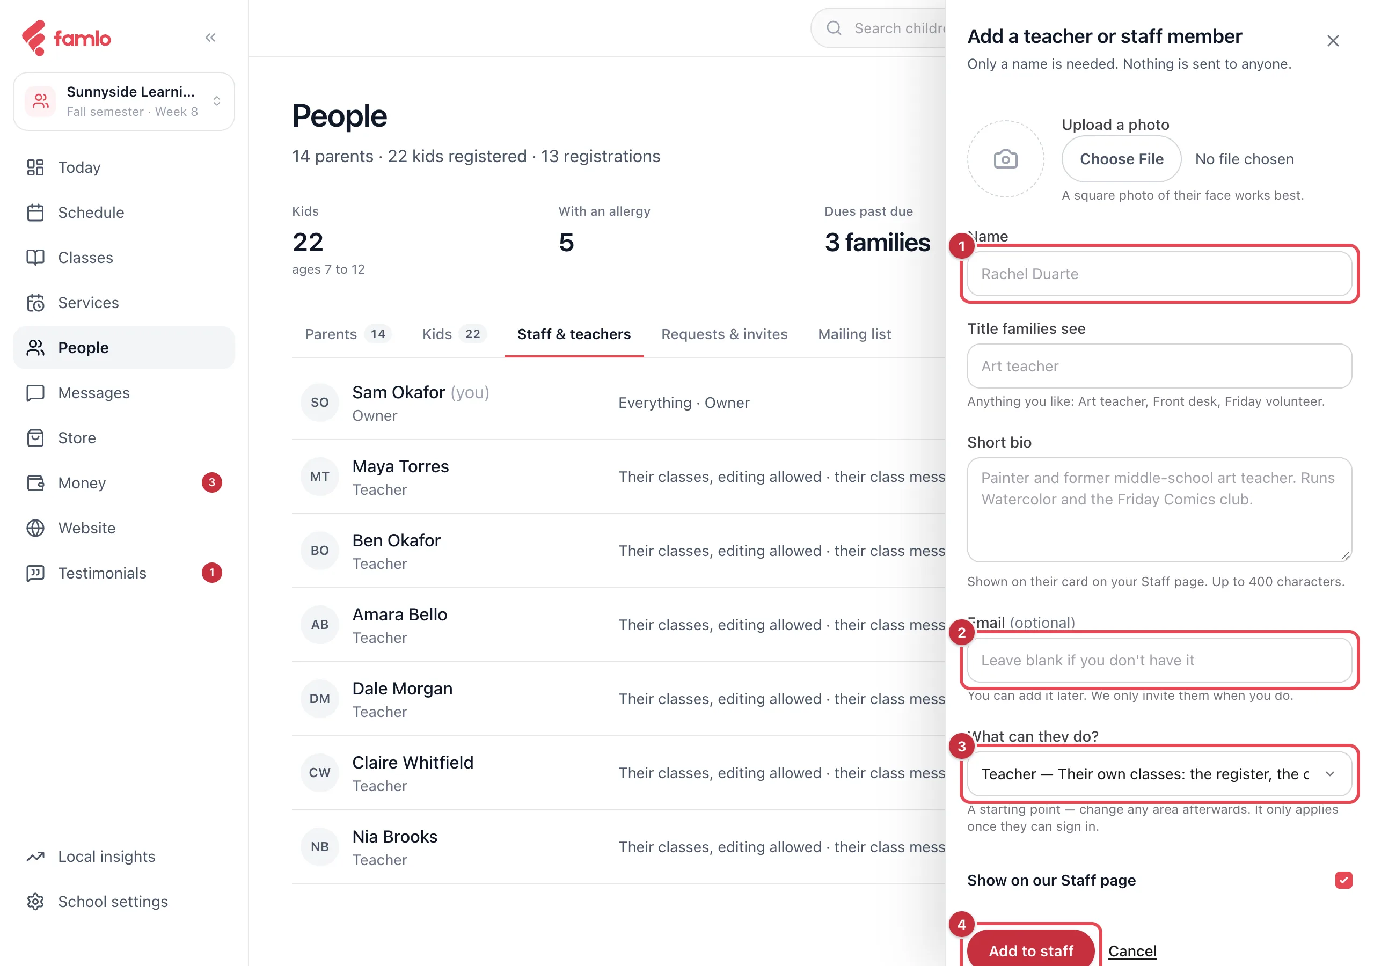The height and width of the screenshot is (966, 1374).
Task: Open Schedule in the sidebar
Action: (x=124, y=213)
